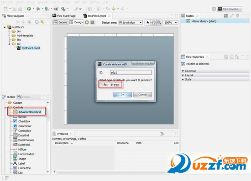Click Cancel in the dialog

[142, 95]
